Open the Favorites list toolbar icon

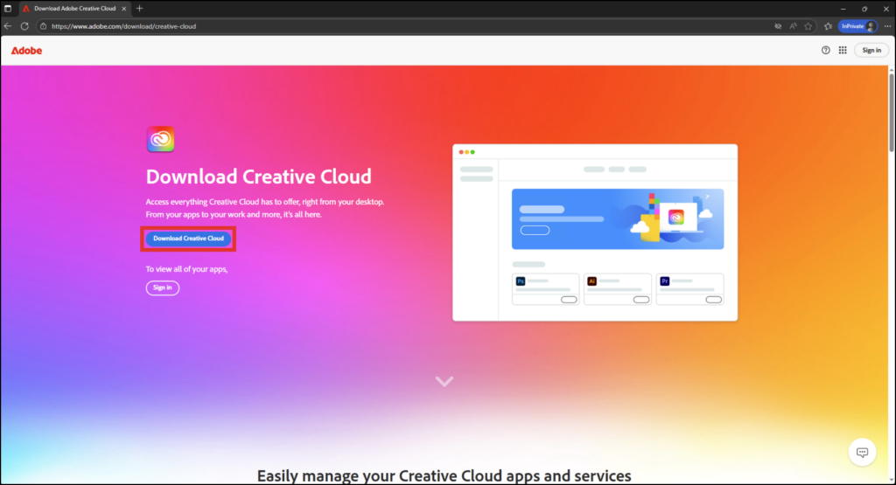coord(828,26)
